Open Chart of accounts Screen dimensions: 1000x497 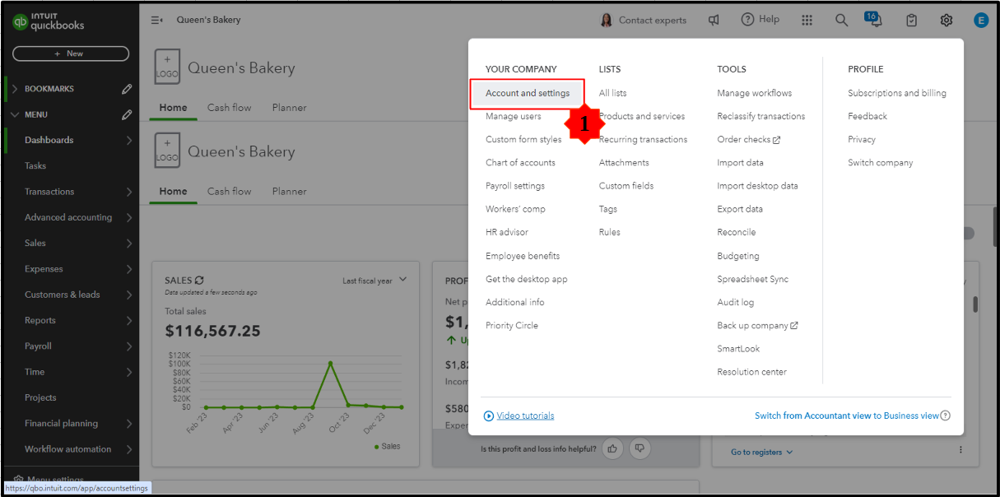(520, 163)
